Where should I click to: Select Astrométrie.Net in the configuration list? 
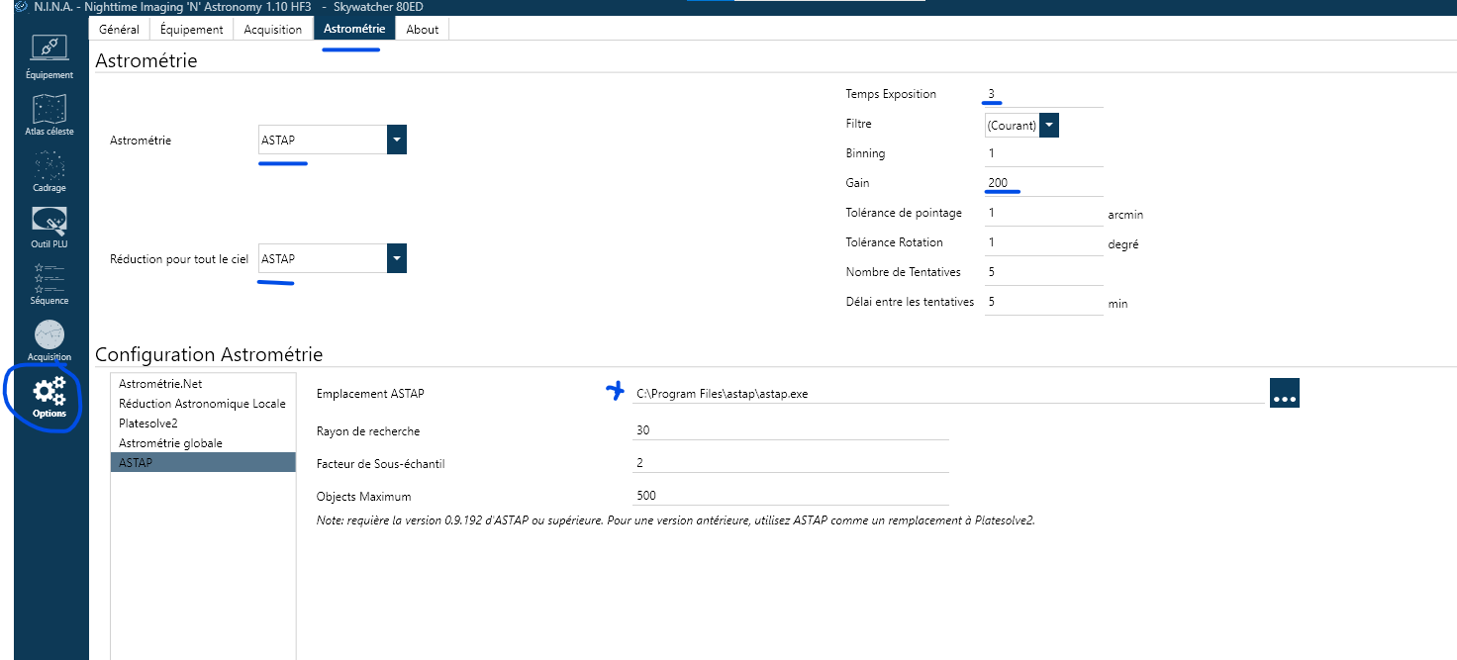point(160,383)
